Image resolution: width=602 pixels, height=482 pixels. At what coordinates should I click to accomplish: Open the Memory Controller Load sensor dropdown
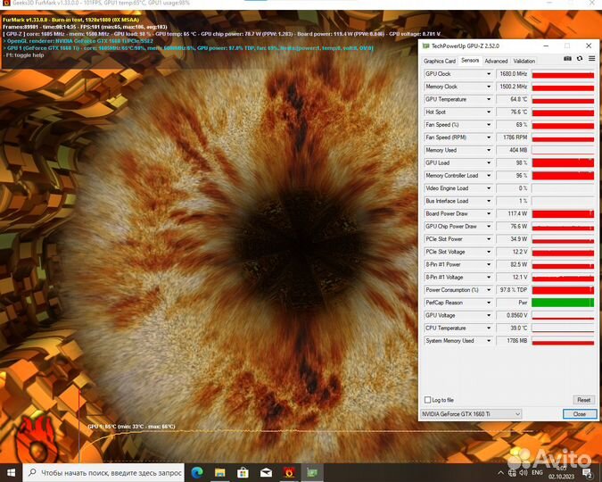coord(489,175)
